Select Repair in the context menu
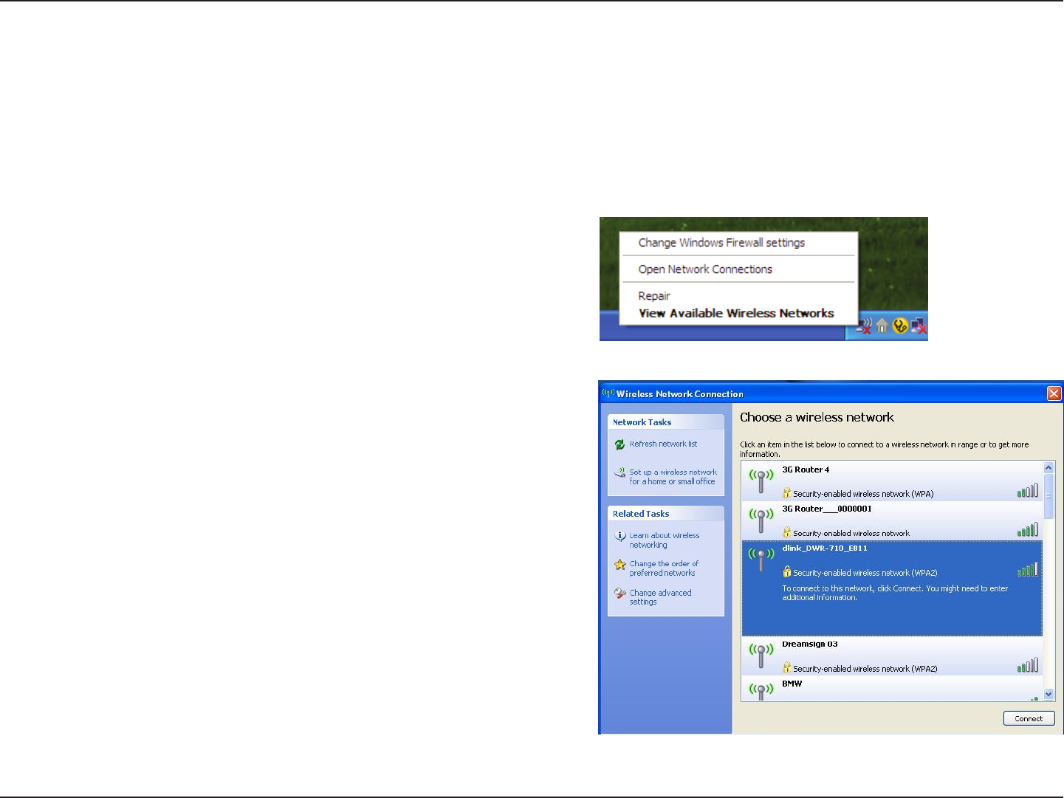 click(x=654, y=296)
